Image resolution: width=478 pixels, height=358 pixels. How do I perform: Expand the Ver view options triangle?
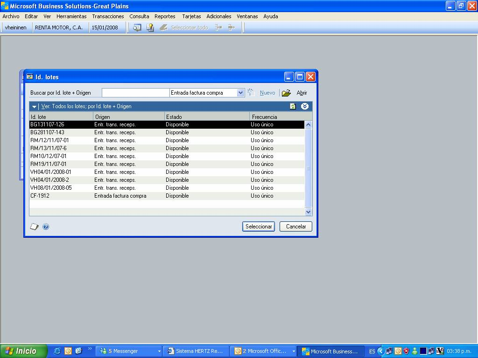34,107
